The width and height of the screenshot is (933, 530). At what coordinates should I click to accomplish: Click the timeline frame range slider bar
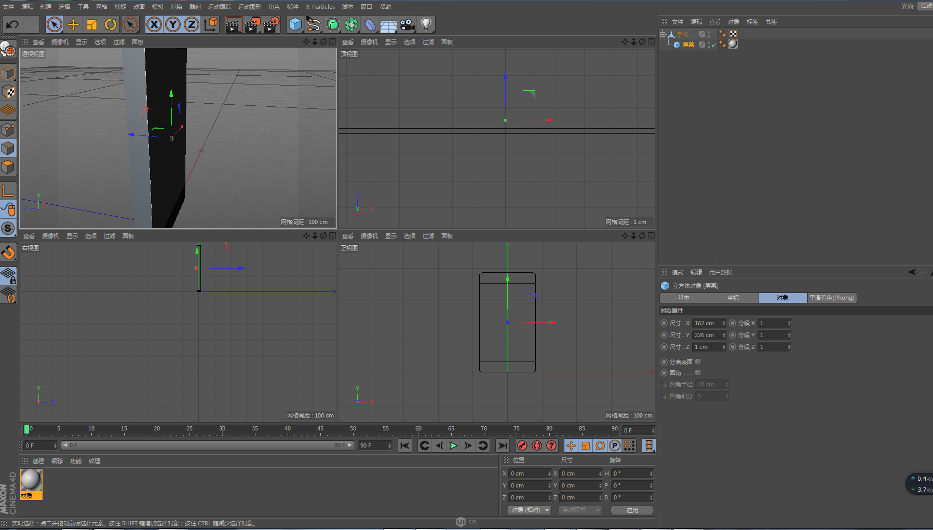[x=208, y=445]
